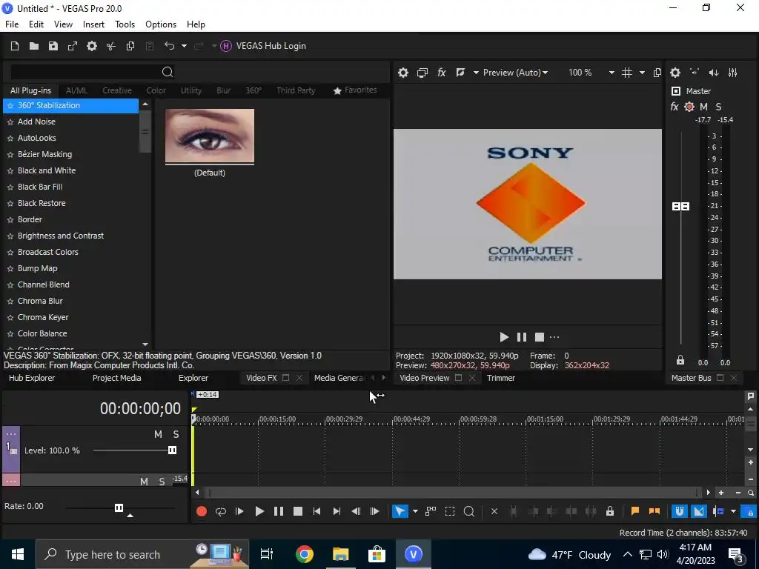Copy snapshot to clipboard icon in the preview
The width and height of the screenshot is (759, 569).
pos(657,73)
